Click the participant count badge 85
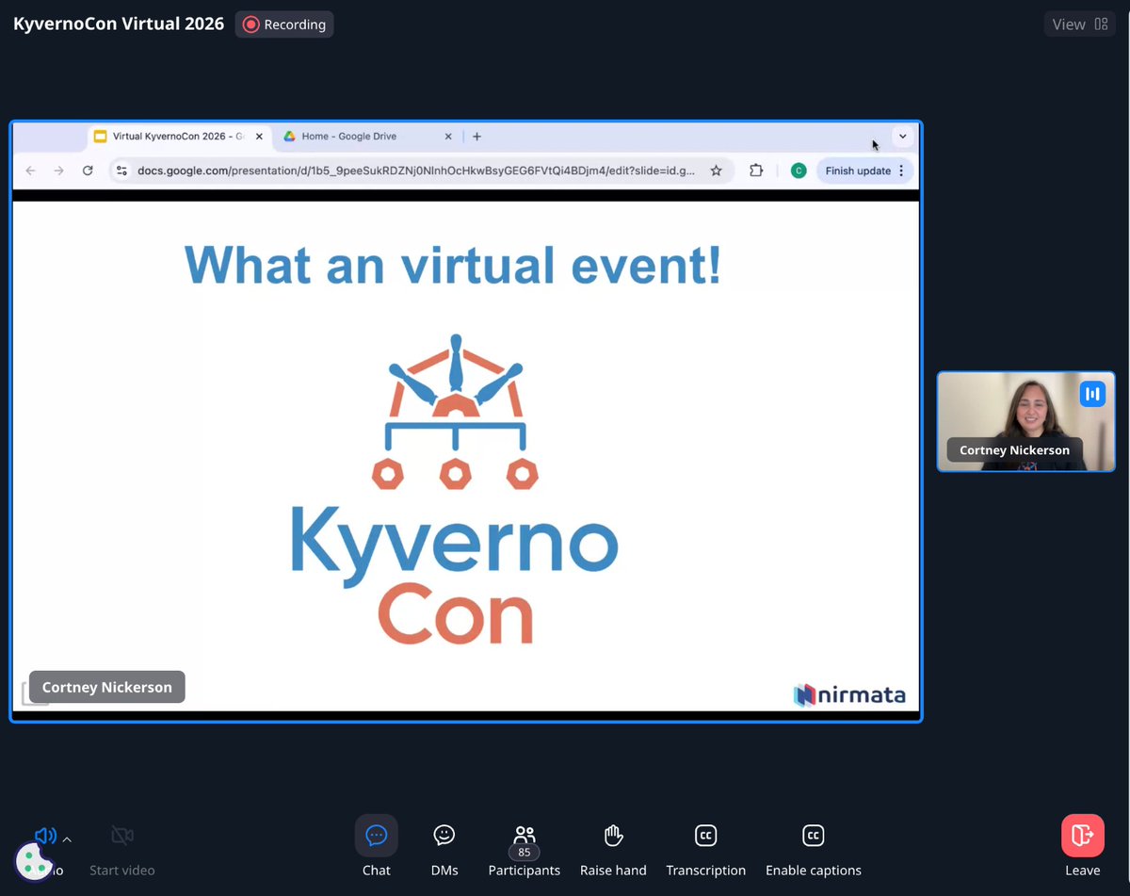Screen dimensions: 1130x896 [x=525, y=853]
